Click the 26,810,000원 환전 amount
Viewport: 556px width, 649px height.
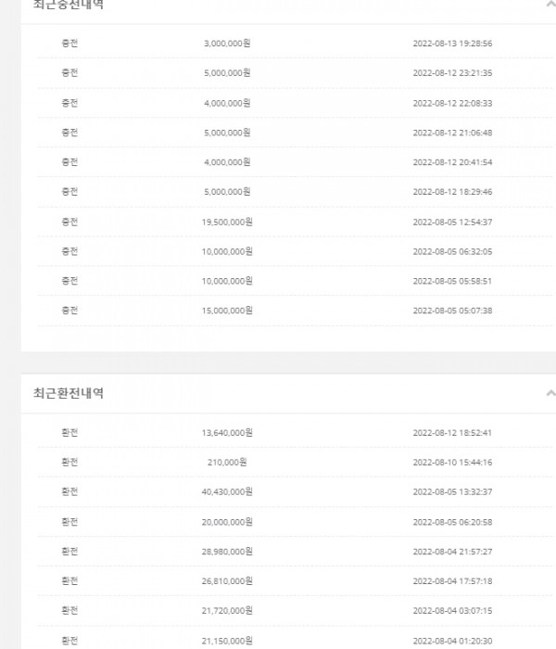[227, 580]
